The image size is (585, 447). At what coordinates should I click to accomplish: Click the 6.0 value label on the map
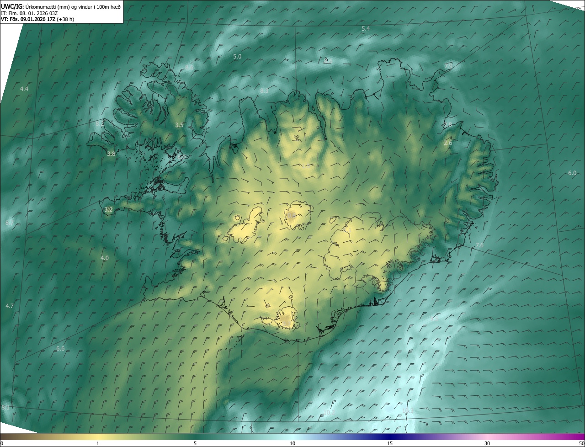(572, 173)
